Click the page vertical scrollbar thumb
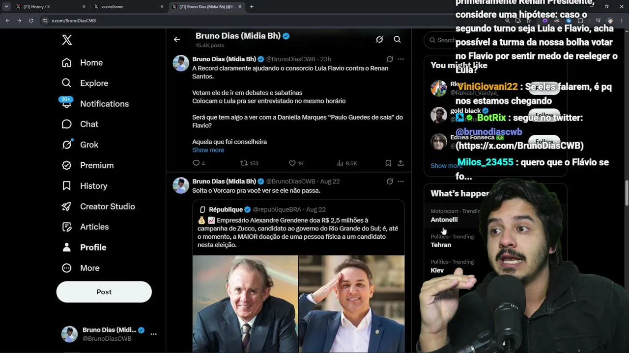 627,194
